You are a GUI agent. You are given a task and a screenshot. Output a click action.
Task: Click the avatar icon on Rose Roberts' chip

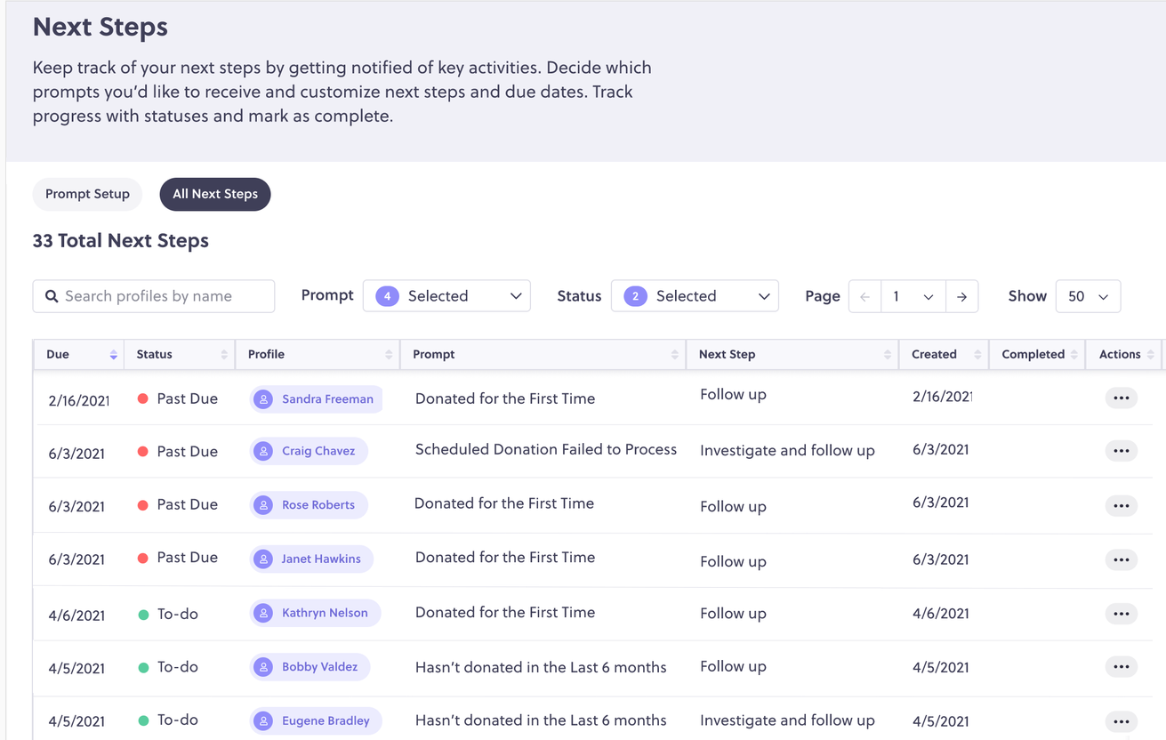[x=263, y=504]
